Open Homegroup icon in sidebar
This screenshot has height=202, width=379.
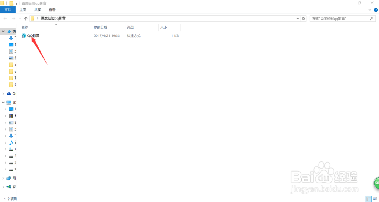pos(9,187)
